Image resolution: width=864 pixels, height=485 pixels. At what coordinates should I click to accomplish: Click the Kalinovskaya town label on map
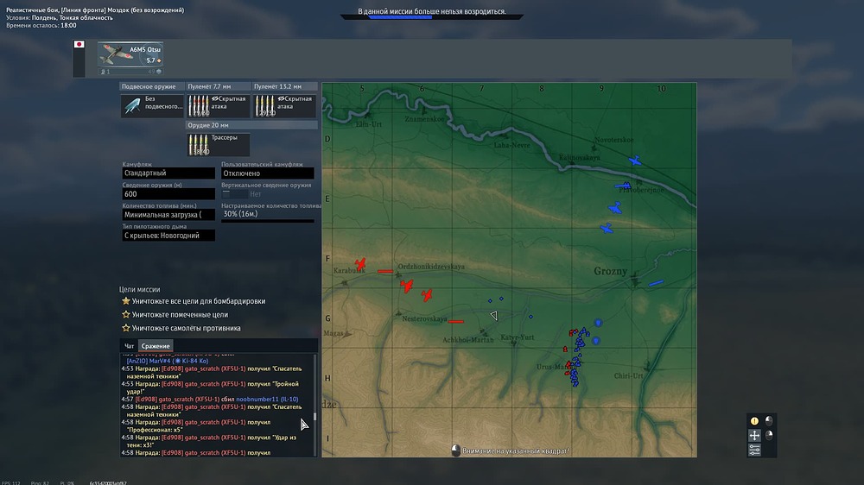579,157
